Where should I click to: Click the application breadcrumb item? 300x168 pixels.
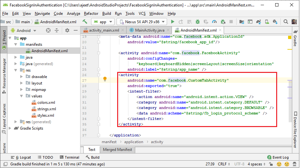click(x=134, y=142)
